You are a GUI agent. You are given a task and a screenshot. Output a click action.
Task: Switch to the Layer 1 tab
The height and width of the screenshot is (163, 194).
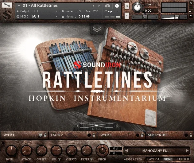click(24, 135)
